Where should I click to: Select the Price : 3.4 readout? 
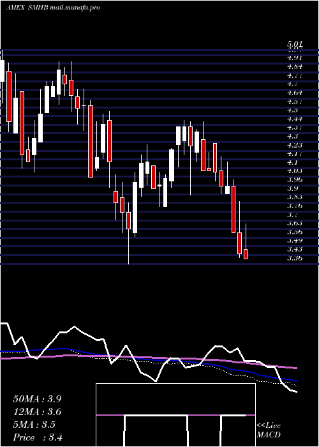pyautogui.click(x=38, y=437)
